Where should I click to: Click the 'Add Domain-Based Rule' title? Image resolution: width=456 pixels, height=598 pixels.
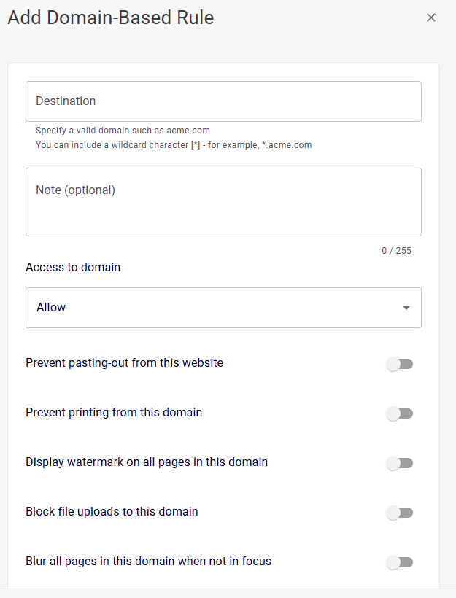(x=111, y=18)
